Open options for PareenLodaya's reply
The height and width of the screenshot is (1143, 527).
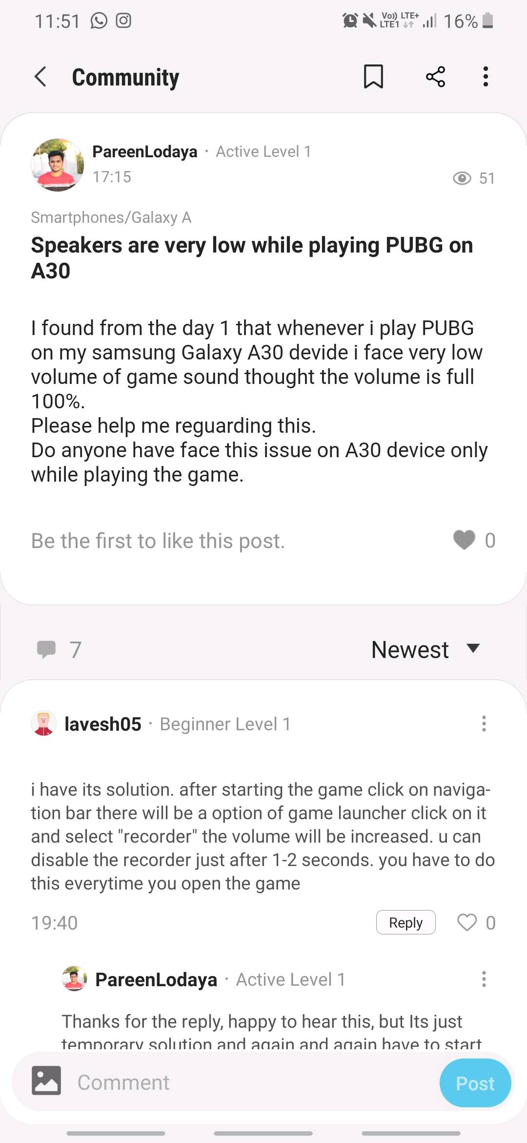pos(484,979)
